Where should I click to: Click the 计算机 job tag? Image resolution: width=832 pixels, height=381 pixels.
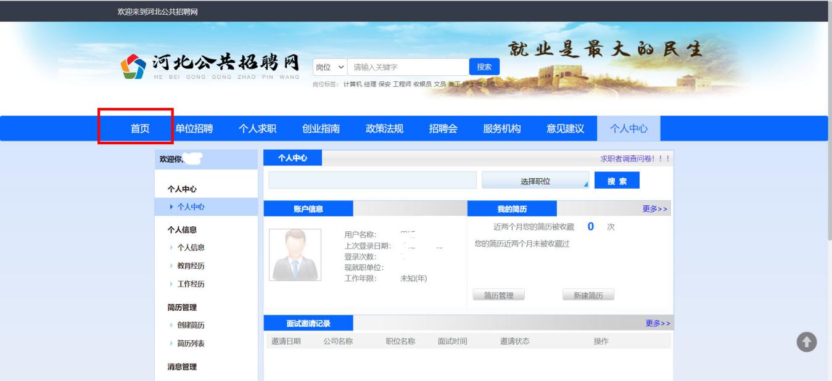pyautogui.click(x=353, y=84)
